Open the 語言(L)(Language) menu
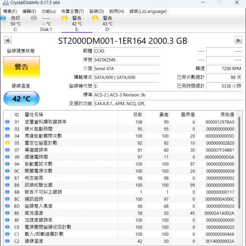Viewport: 246px width, 246px height. pos(148,11)
